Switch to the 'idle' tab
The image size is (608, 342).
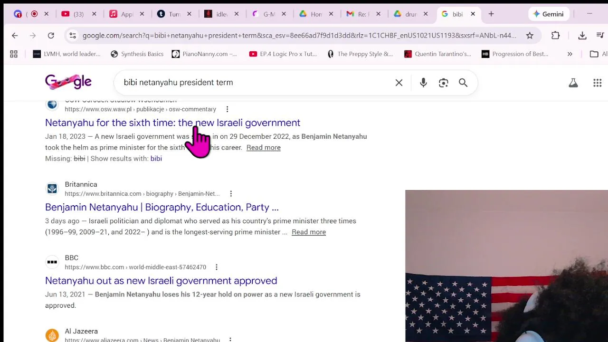pyautogui.click(x=221, y=14)
